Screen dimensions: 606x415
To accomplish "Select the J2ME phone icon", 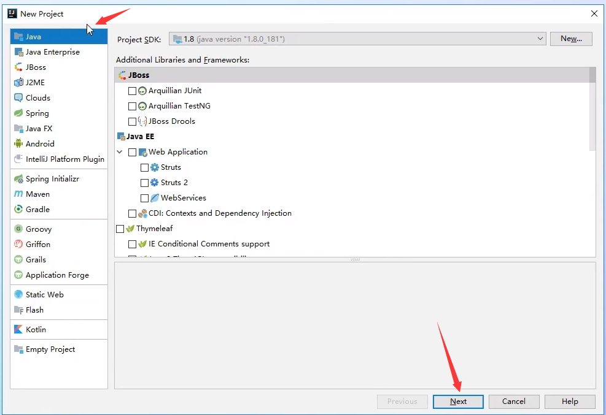I will point(18,83).
